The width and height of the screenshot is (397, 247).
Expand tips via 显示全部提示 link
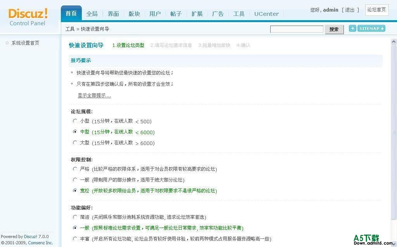94,95
